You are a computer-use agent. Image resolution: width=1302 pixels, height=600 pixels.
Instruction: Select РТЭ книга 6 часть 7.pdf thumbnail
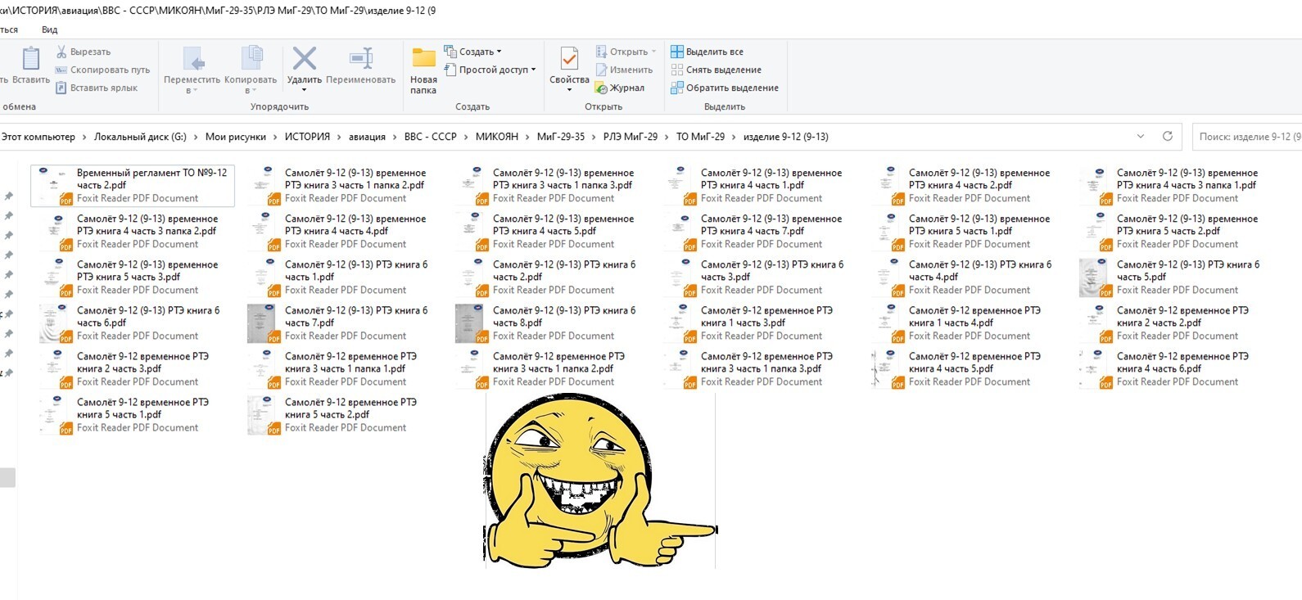263,323
